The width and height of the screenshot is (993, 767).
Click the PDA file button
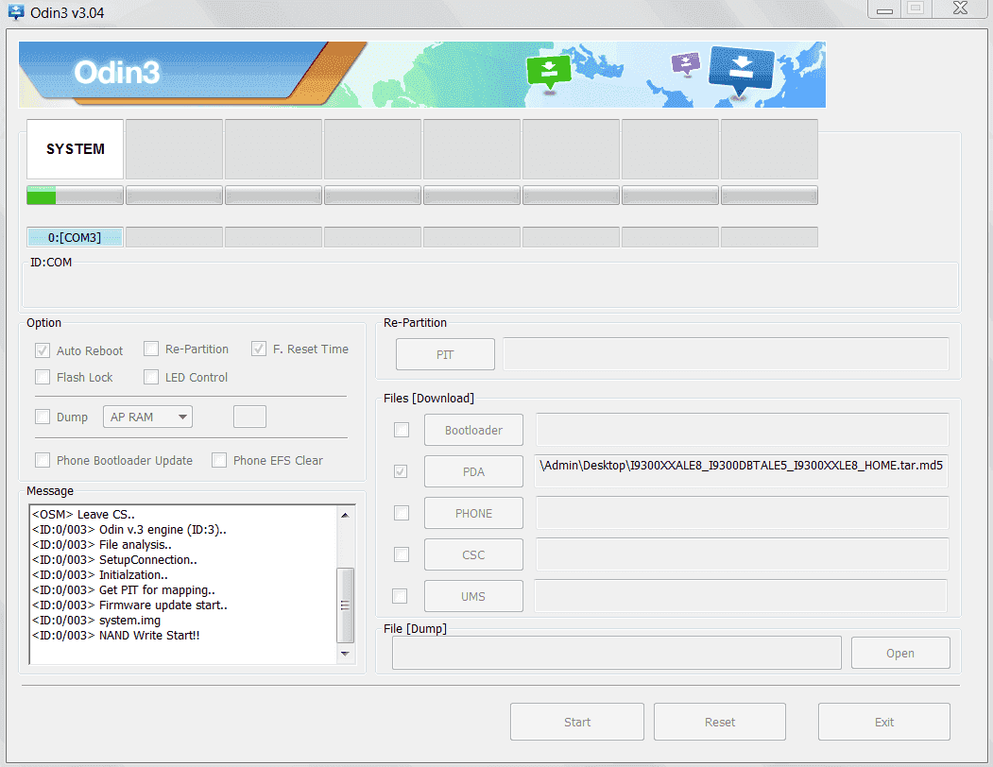coord(473,472)
